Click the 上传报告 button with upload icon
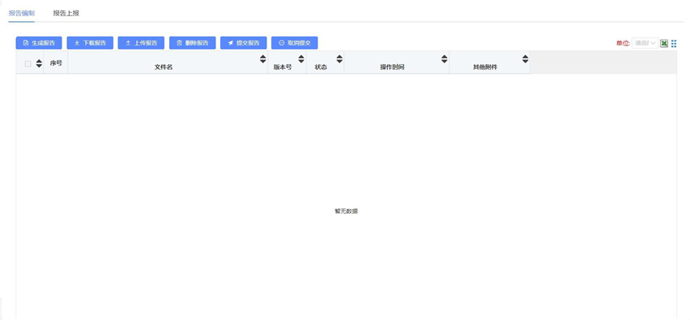The image size is (690, 320). click(141, 43)
